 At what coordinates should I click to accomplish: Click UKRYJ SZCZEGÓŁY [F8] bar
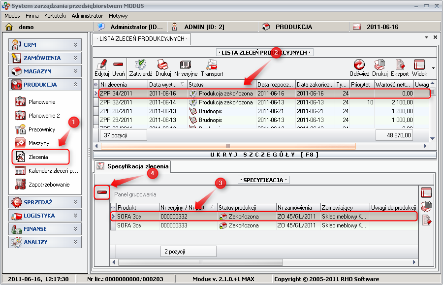[x=265, y=155]
